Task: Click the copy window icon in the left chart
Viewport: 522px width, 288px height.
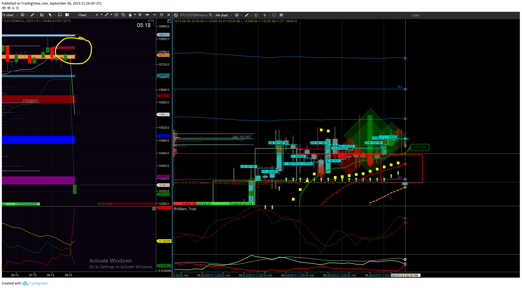Action: tap(60, 15)
